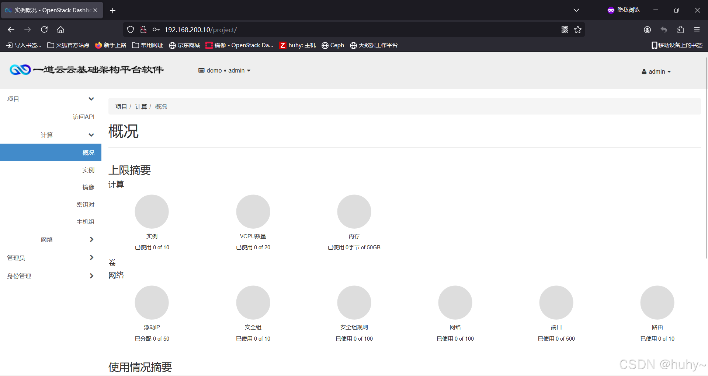Image resolution: width=708 pixels, height=376 pixels.
Task: Reload the current page
Action: point(44,29)
